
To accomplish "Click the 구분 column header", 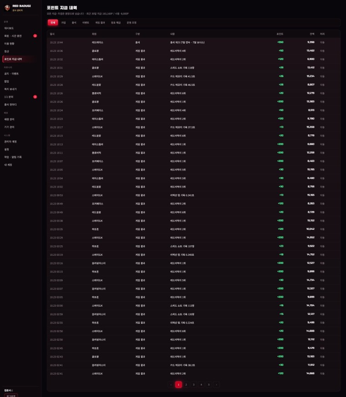I will (x=137, y=34).
